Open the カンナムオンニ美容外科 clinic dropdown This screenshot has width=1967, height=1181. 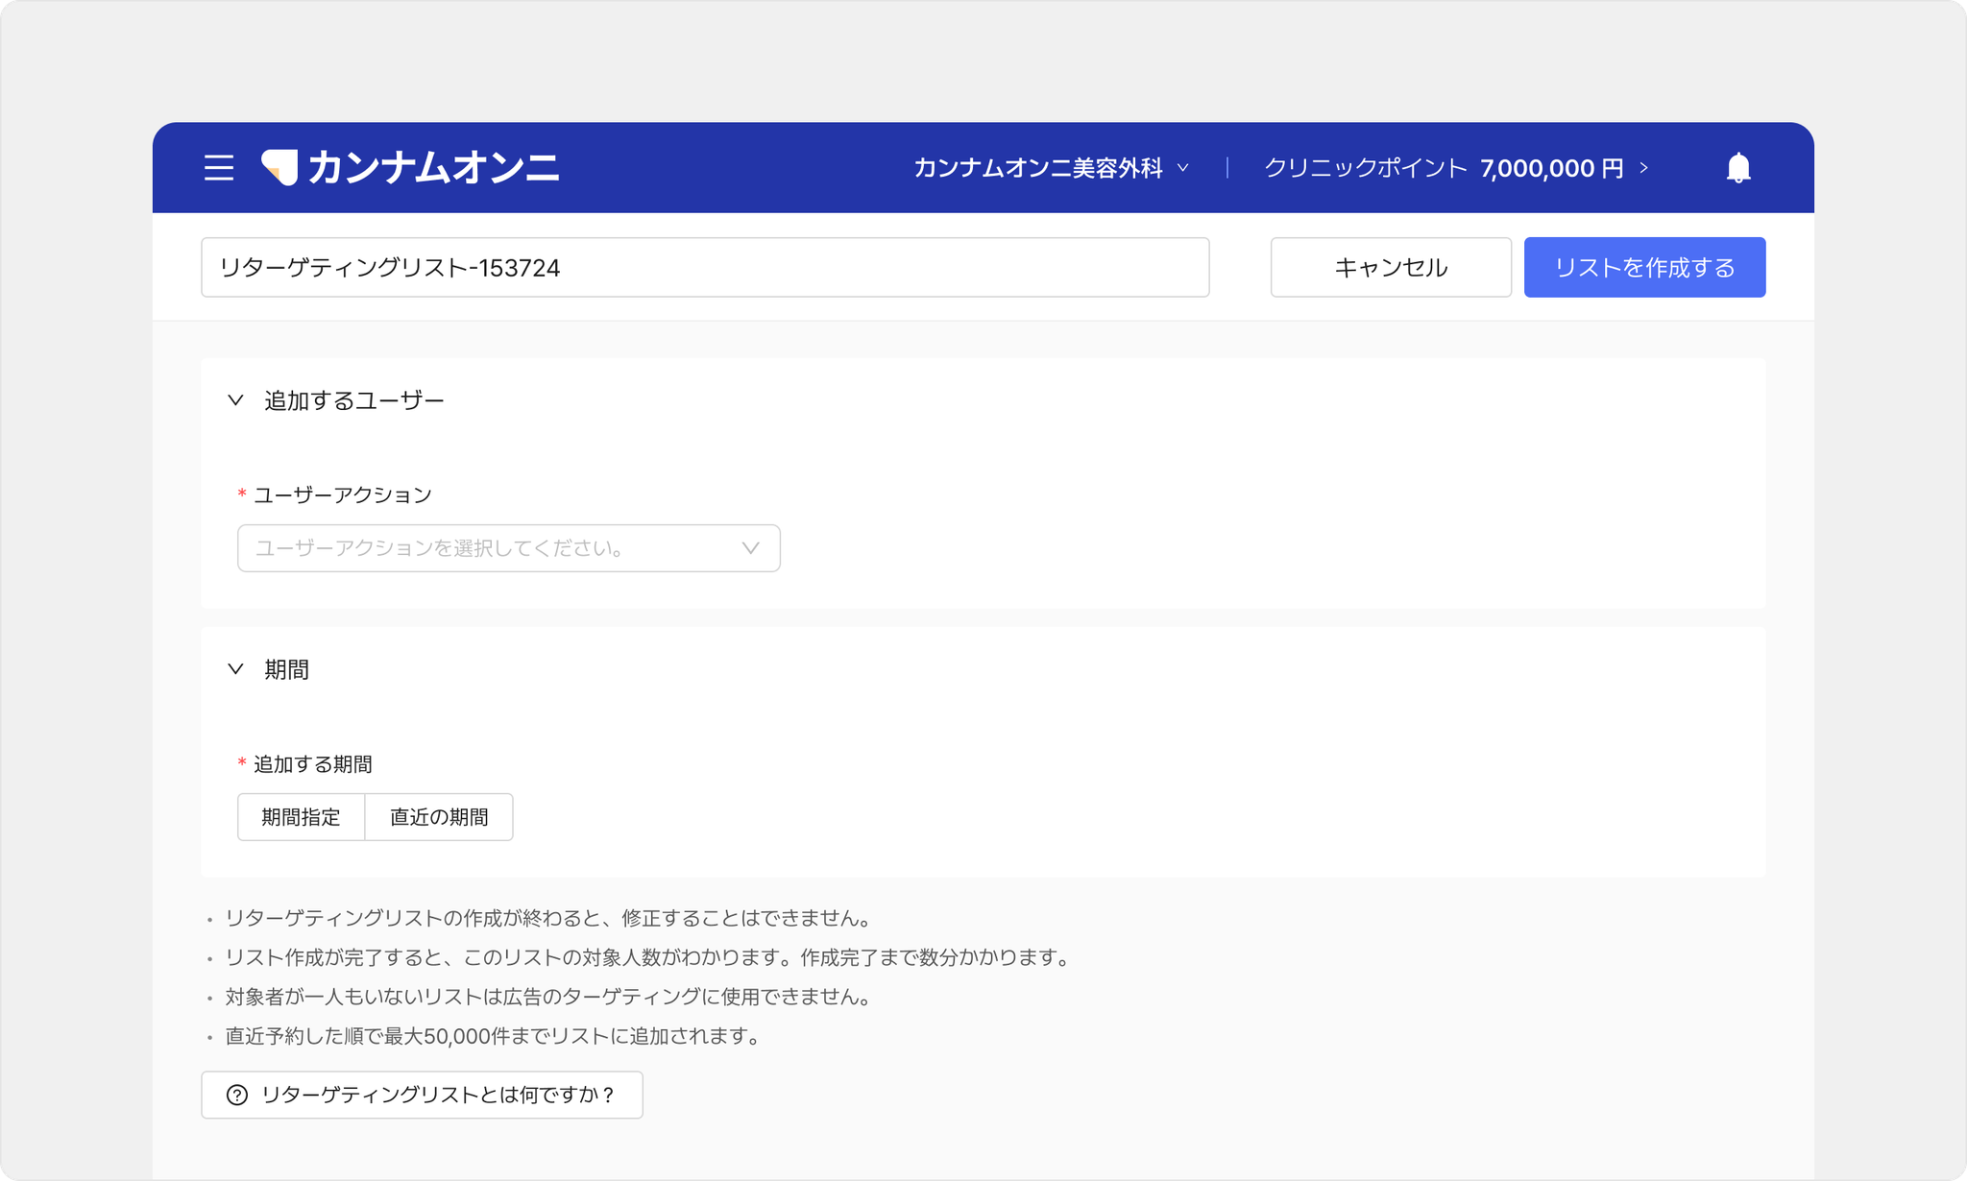1052,168
